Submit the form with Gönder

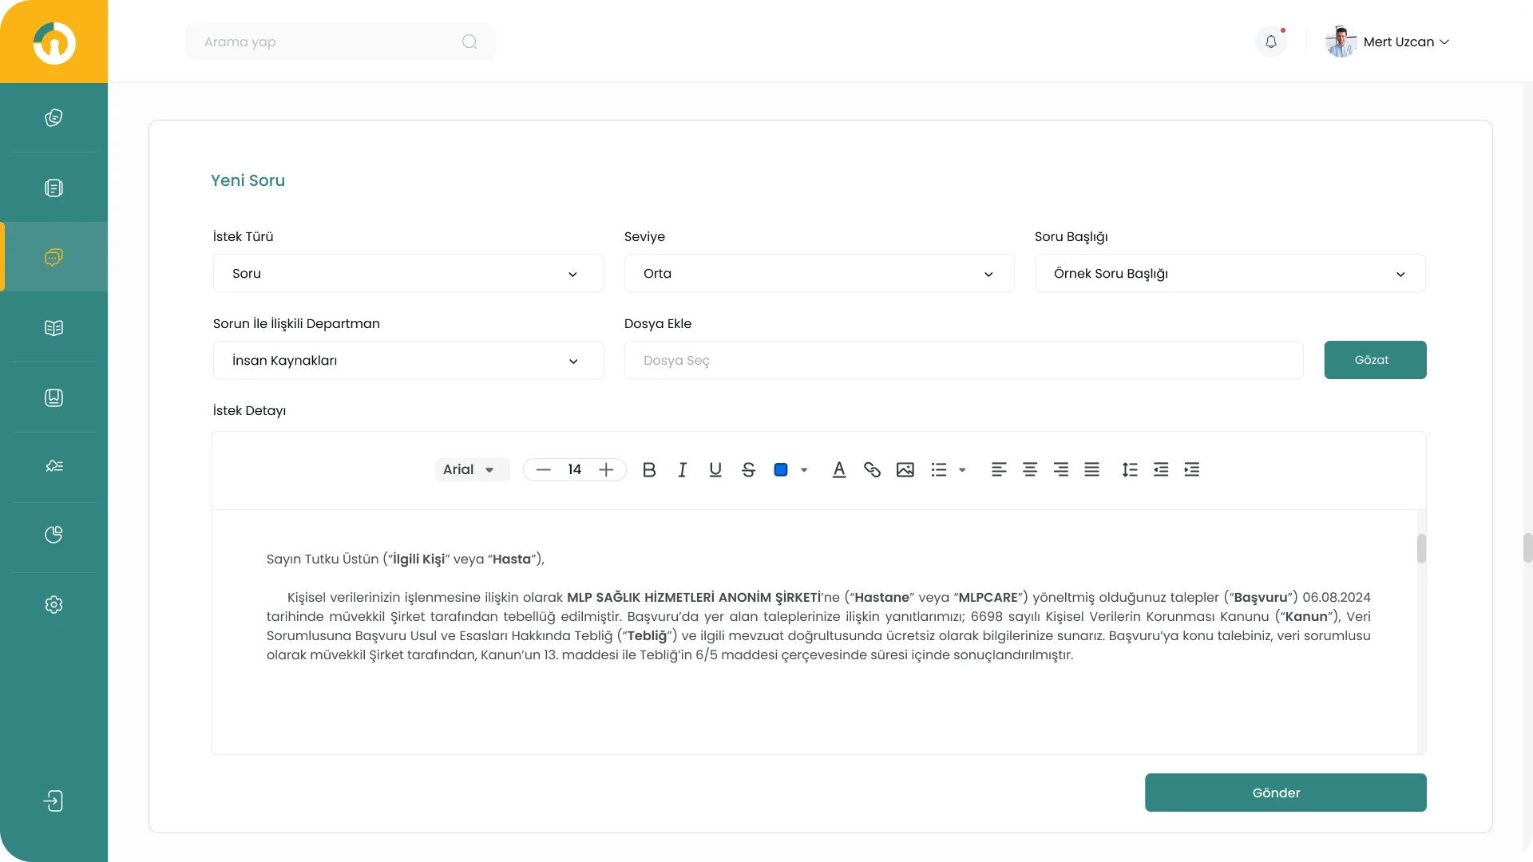pyautogui.click(x=1285, y=793)
